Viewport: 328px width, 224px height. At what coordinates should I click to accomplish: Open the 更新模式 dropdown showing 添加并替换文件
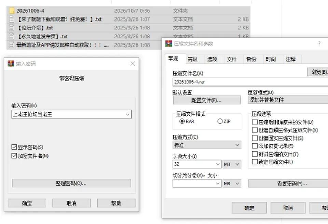pos(288,100)
